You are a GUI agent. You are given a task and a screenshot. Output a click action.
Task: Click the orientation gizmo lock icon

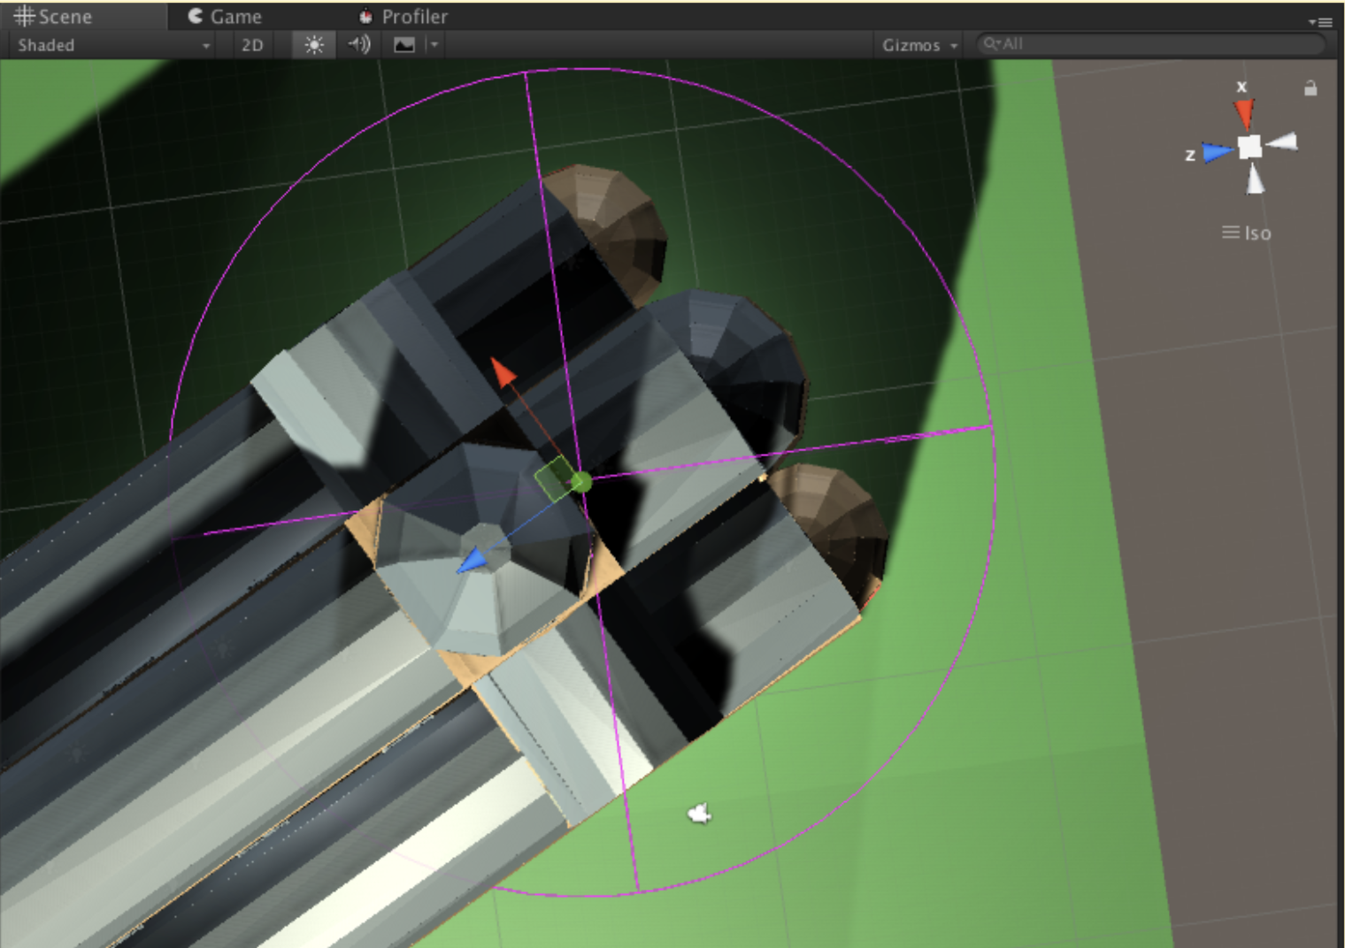[x=1310, y=88]
